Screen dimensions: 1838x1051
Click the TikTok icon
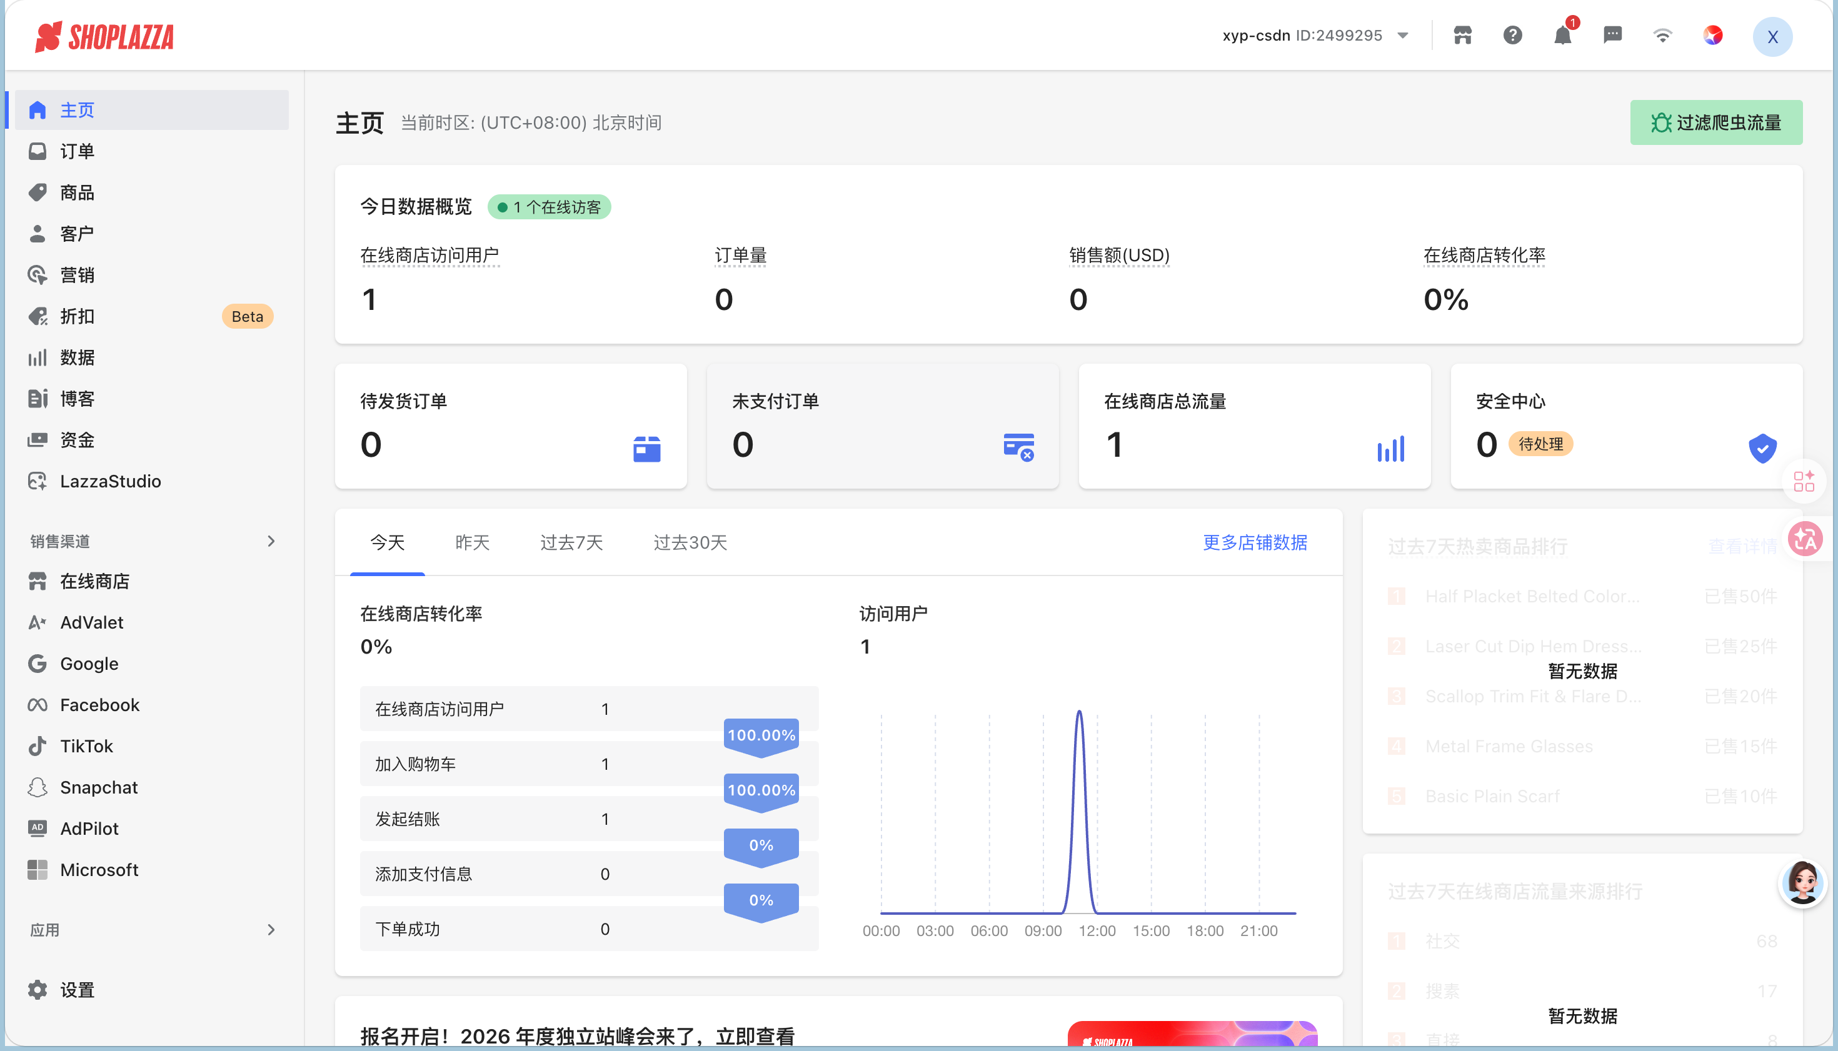38,745
